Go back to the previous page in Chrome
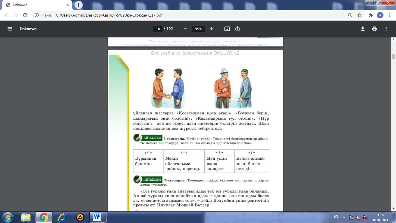This screenshot has width=396, height=223. click(6, 15)
